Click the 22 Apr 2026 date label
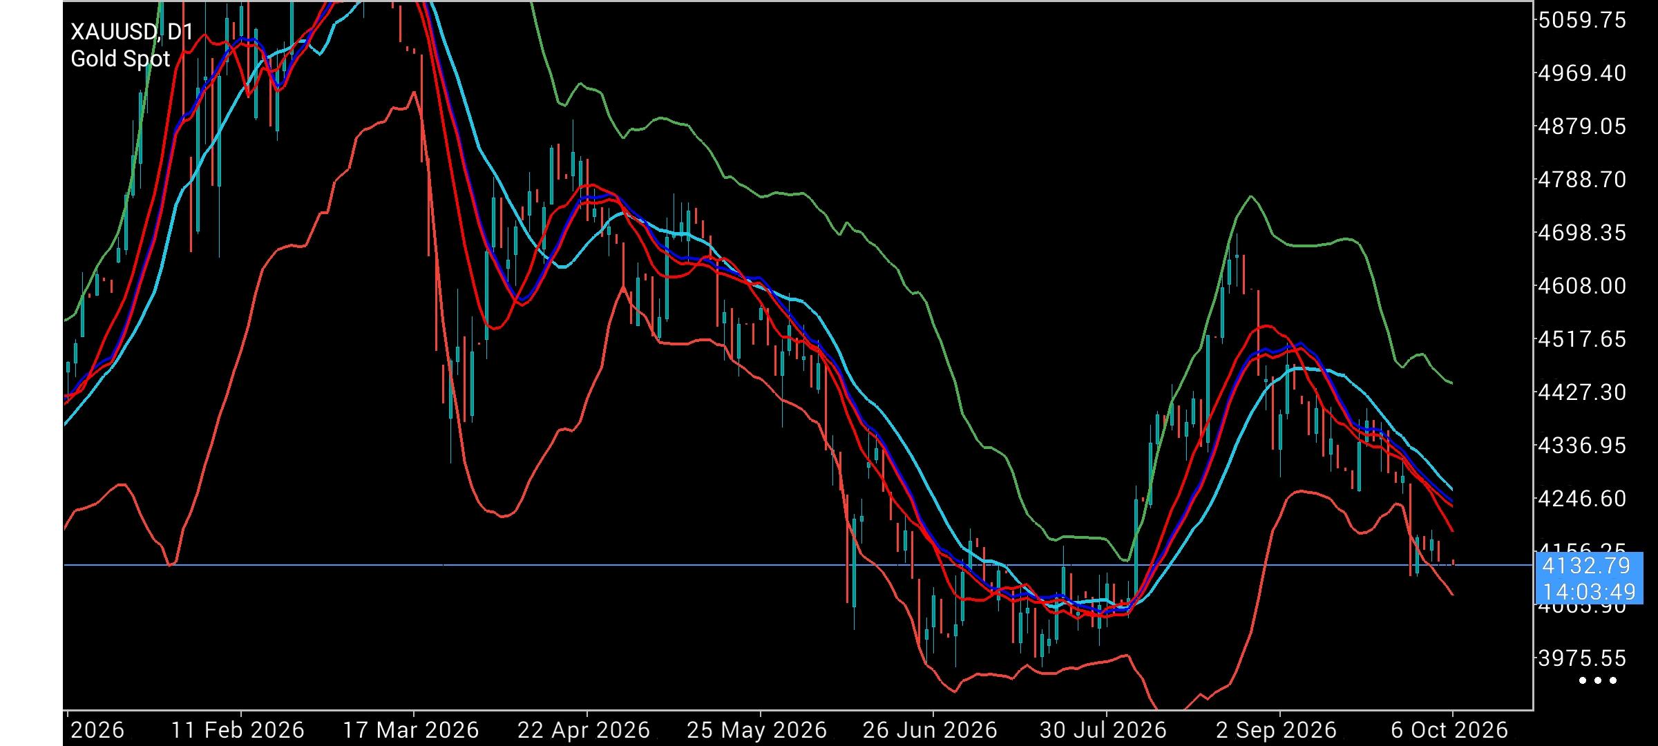The image size is (1658, 746). point(584,730)
